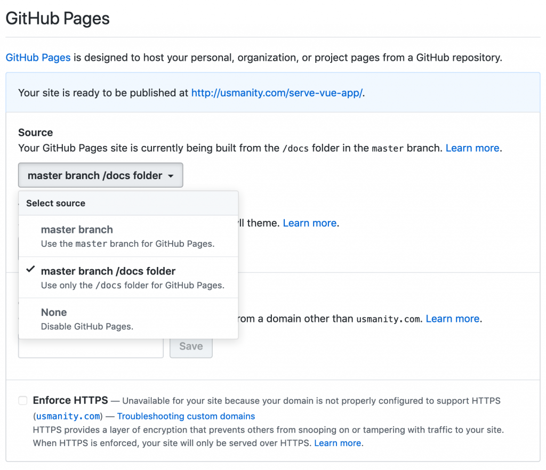546x470 pixels.
Task: Click 'Disable GitHub Pages.' description text
Action: coord(87,326)
